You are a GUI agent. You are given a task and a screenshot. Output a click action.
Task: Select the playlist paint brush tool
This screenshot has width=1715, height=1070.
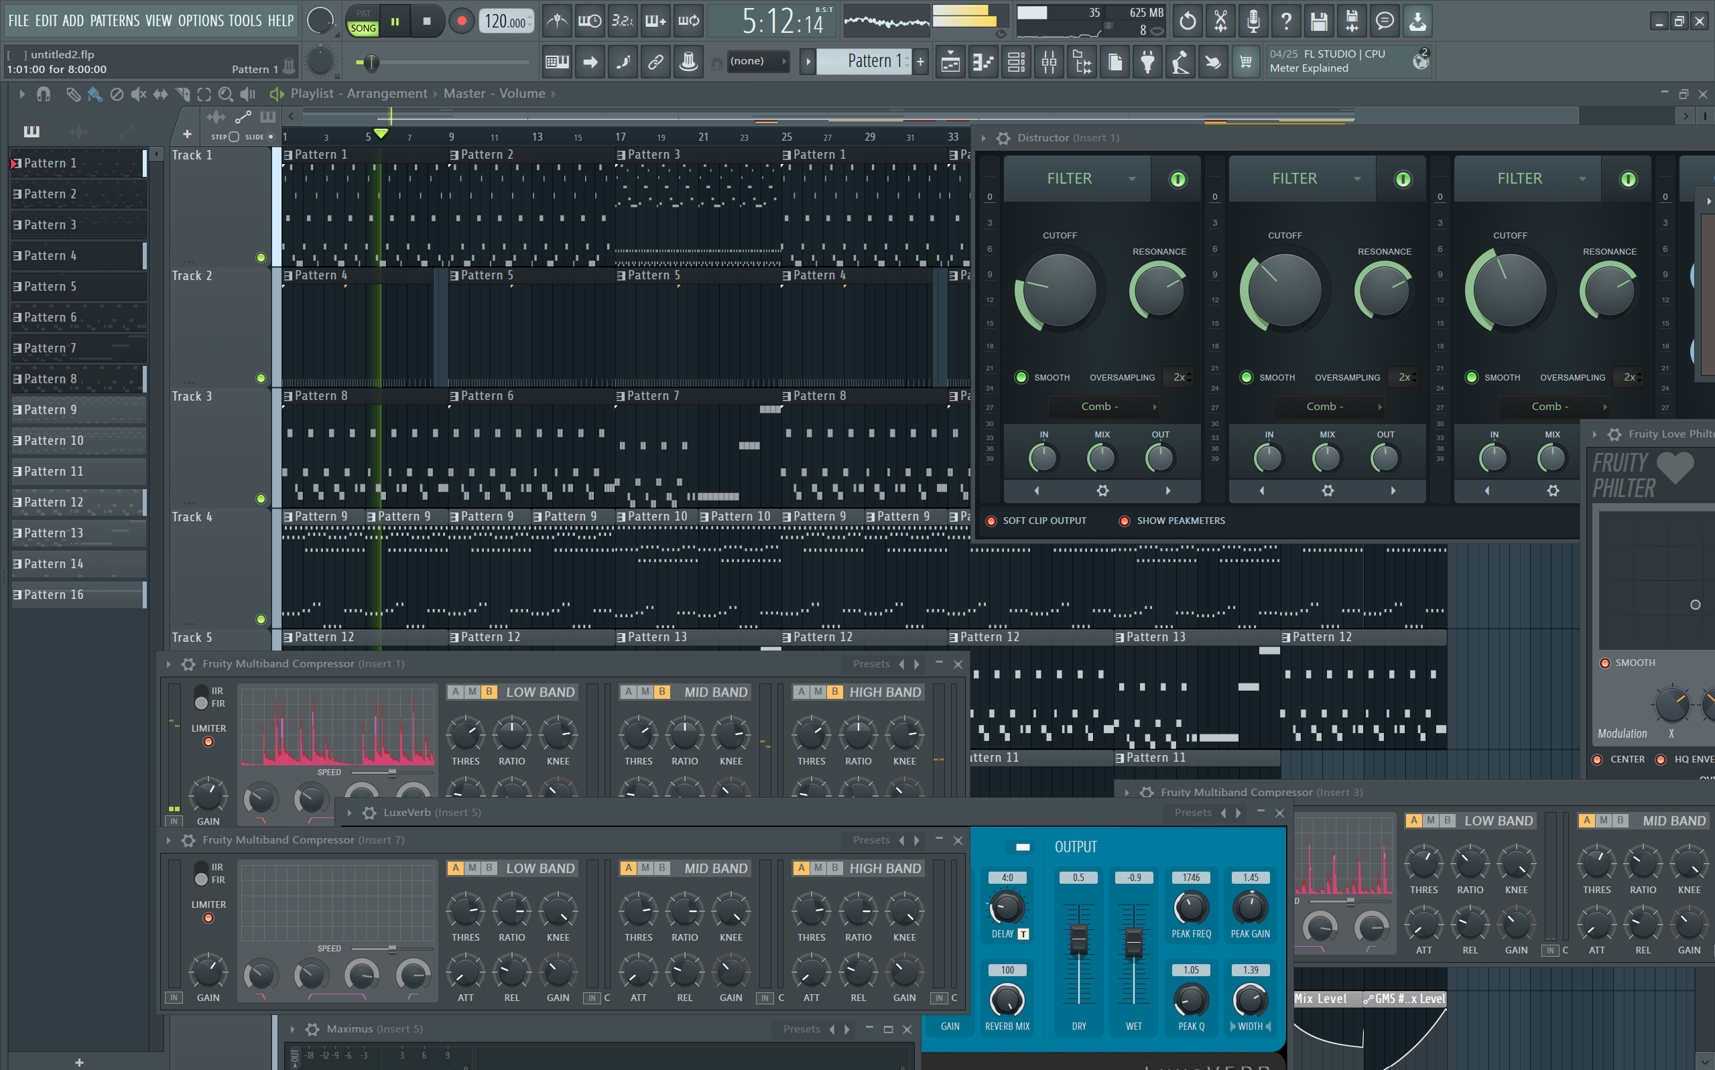click(x=95, y=93)
